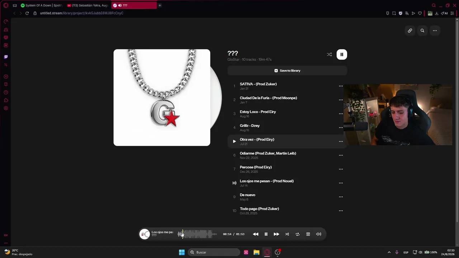
Task: Show hidden system tray icons
Action: (x=389, y=252)
